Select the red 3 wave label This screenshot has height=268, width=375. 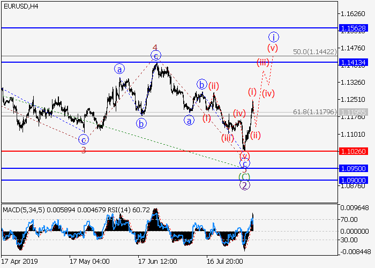(84, 150)
